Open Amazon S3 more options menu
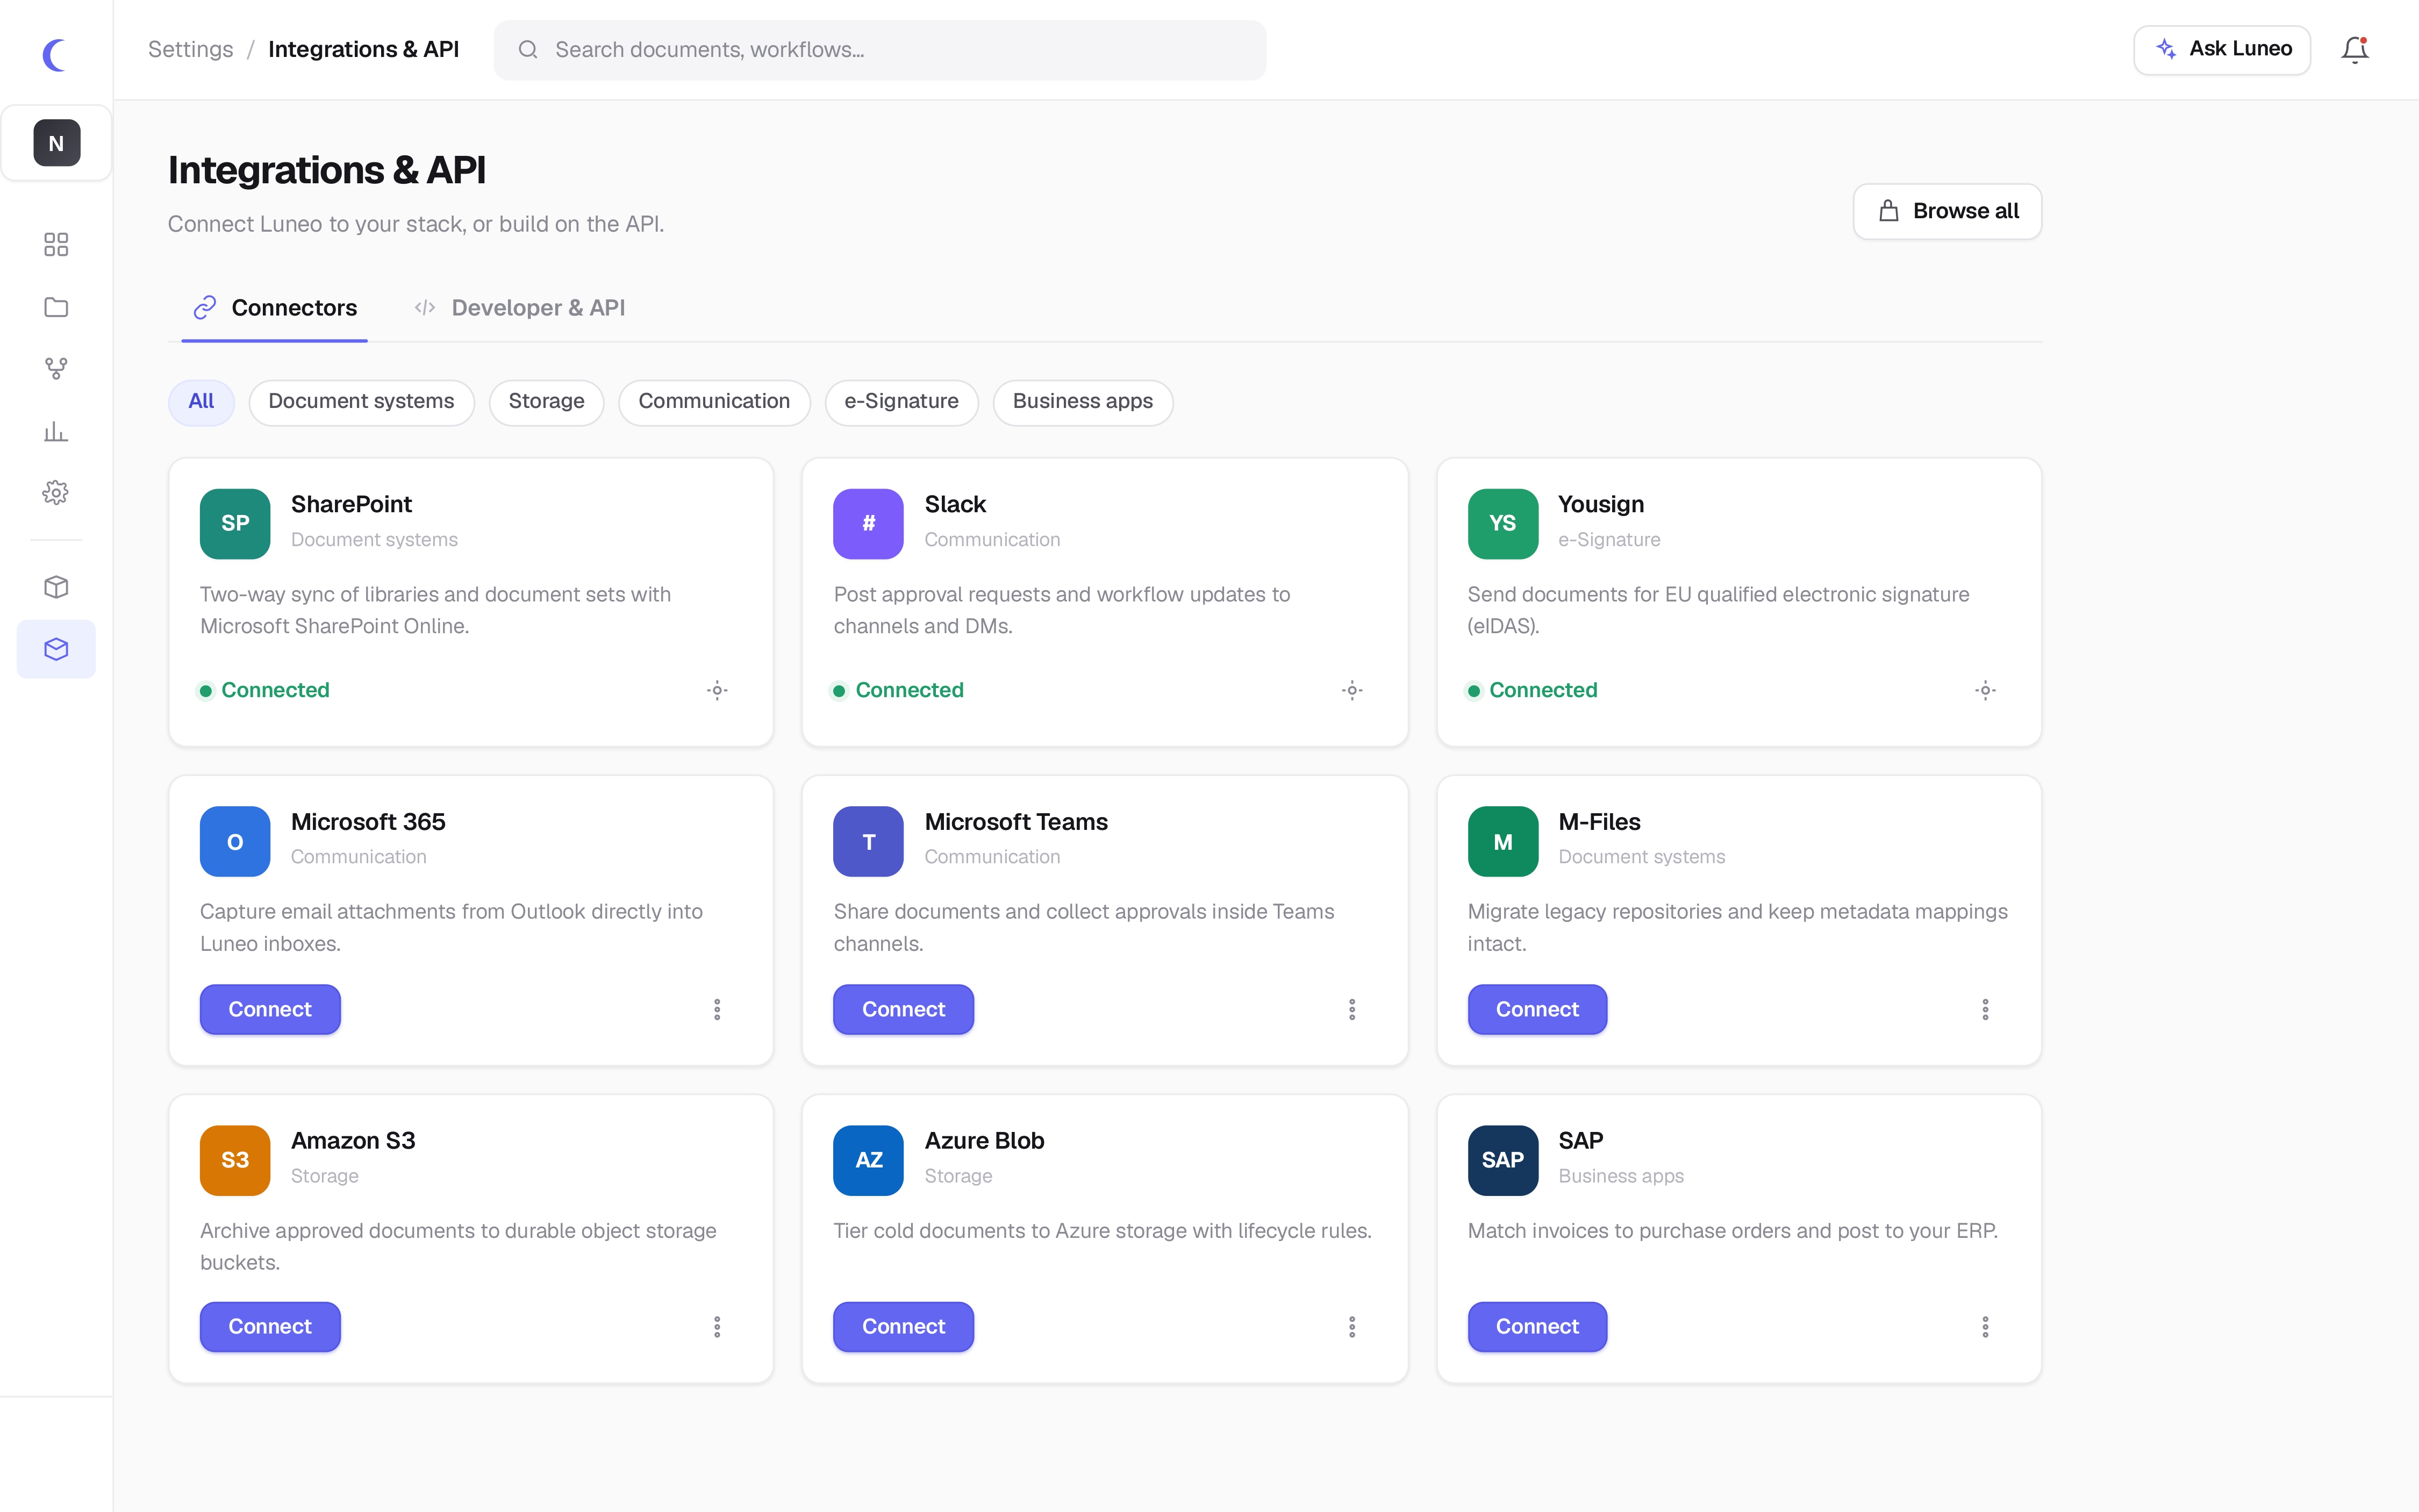The width and height of the screenshot is (2419, 1512). pyautogui.click(x=717, y=1327)
